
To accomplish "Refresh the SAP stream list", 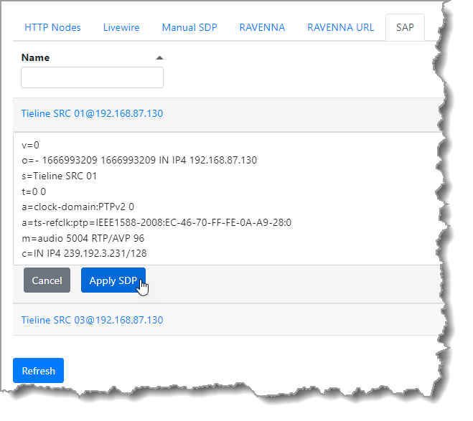I will point(38,371).
